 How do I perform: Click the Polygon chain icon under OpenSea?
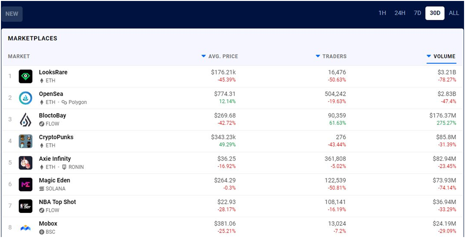[x=64, y=102]
